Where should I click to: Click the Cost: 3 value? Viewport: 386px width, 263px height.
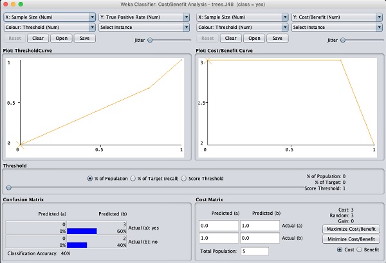click(346, 210)
